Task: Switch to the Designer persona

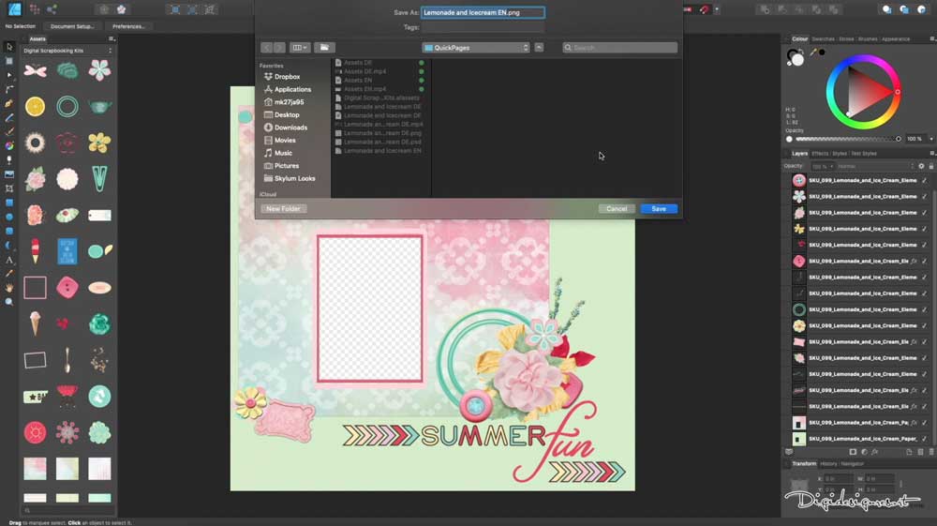Action: coord(14,9)
